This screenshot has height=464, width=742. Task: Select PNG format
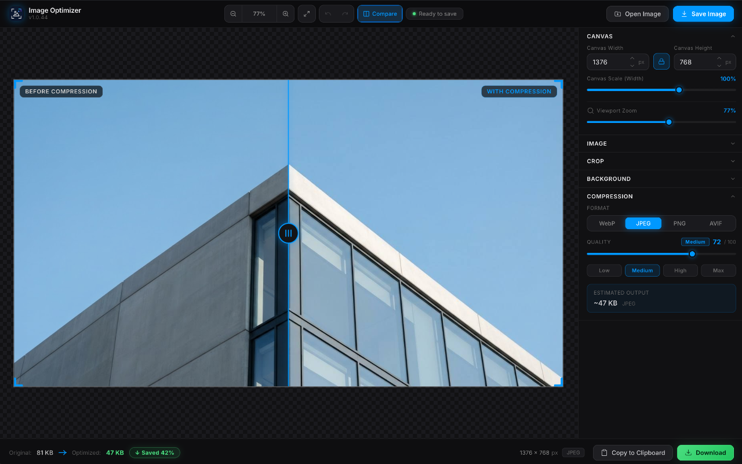point(679,223)
